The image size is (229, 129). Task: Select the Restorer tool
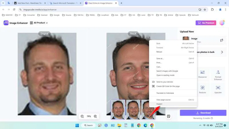(202, 89)
